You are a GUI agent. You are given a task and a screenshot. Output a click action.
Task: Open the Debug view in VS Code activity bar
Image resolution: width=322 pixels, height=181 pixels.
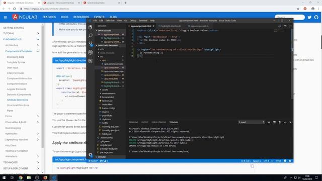coord(91,52)
